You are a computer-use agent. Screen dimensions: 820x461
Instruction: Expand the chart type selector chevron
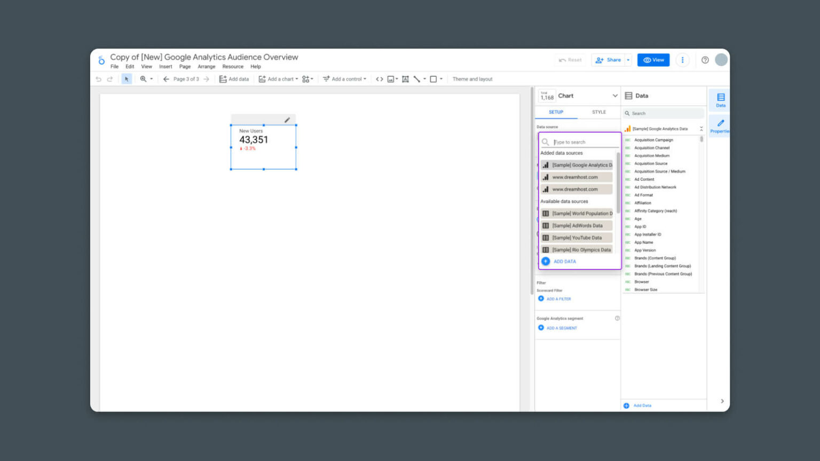click(615, 96)
